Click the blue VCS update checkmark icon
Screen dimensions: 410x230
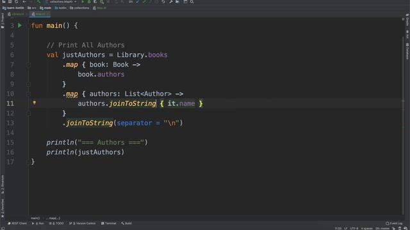coord(138,2)
